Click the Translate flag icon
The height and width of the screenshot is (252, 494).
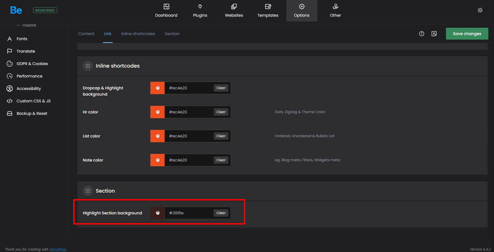(10, 51)
